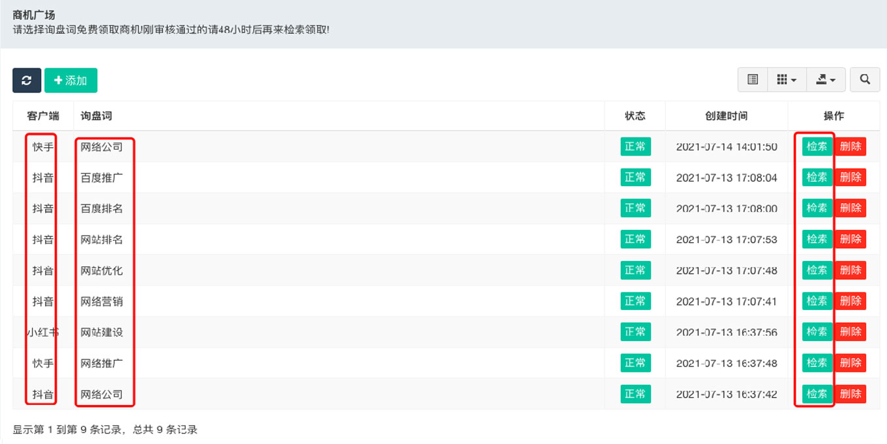The width and height of the screenshot is (887, 444).
Task: Click the timestamp 2021-07-13 17:07:41
Action: point(727,301)
